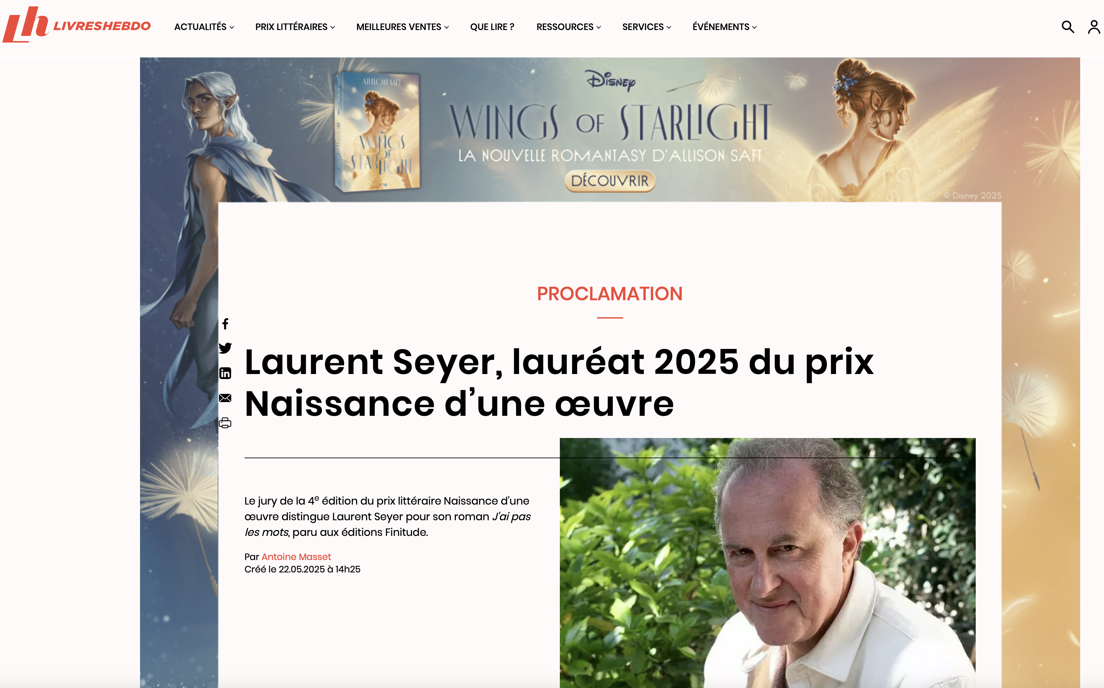Go to Livres Hebdo home logo

[76, 25]
